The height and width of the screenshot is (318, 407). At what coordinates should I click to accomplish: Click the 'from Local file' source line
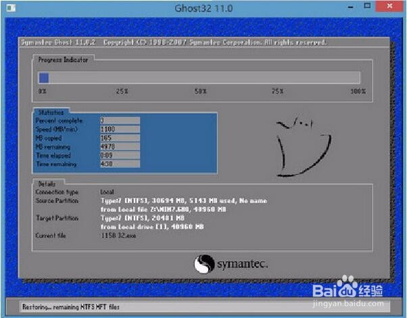pyautogui.click(x=163, y=209)
